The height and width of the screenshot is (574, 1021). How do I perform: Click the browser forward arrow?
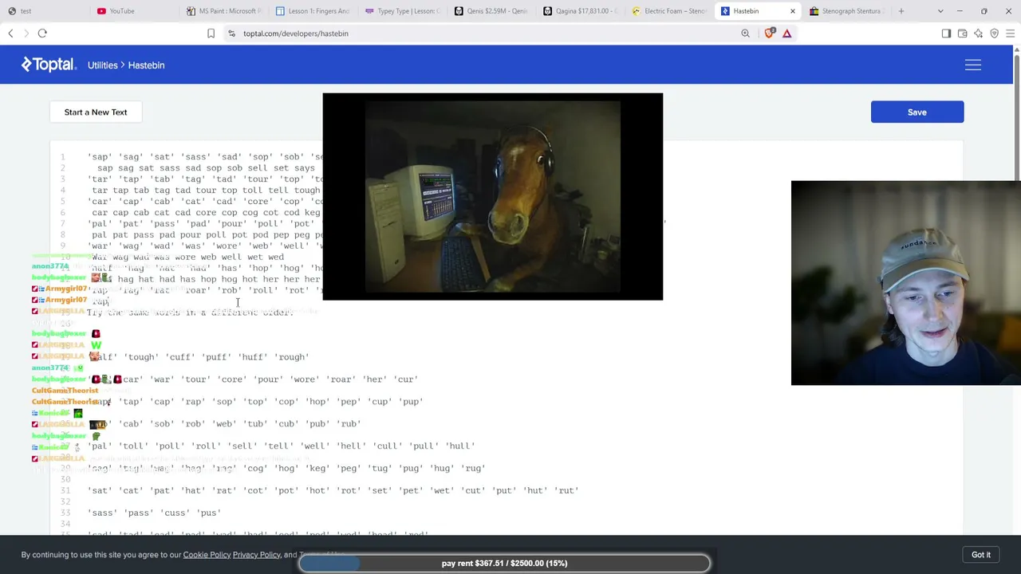[x=26, y=33]
